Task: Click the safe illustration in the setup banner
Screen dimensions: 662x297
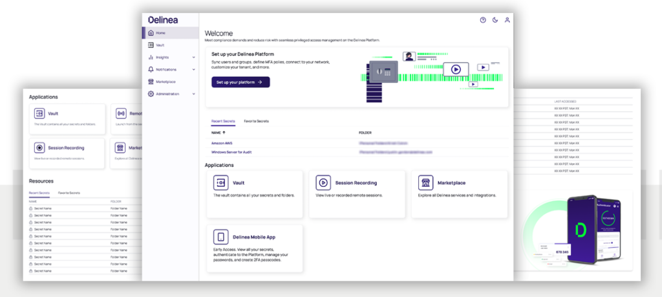Action: point(383,71)
